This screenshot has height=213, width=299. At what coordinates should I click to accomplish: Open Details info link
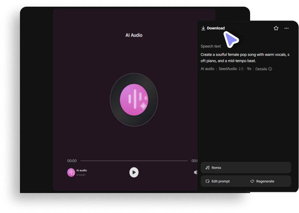263,69
